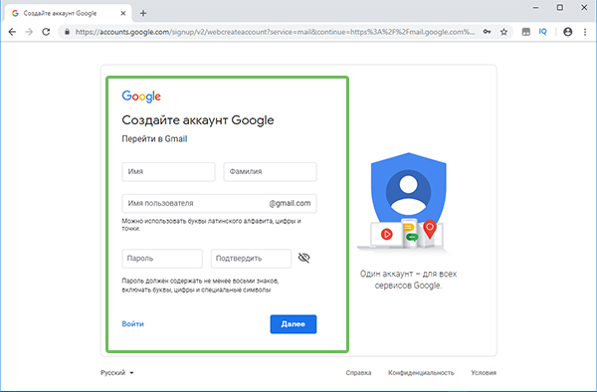Focus the Имя пользователя username field

click(219, 204)
